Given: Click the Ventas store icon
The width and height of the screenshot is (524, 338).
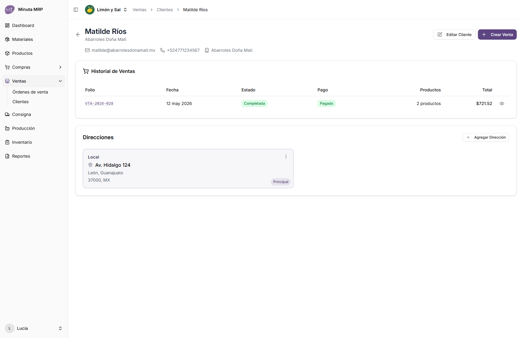Looking at the screenshot, I should pos(7,81).
